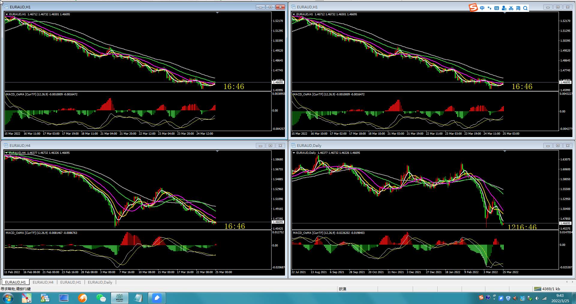The width and height of the screenshot is (576, 304).
Task: Click chart shift marker in H4 chart
Action: 217,151
